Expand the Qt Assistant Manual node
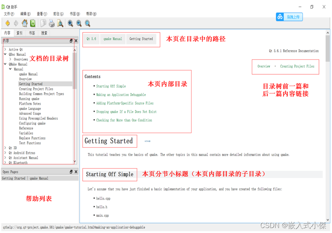Image resolution: width=332 pixels, height=233 pixels. click(5, 158)
